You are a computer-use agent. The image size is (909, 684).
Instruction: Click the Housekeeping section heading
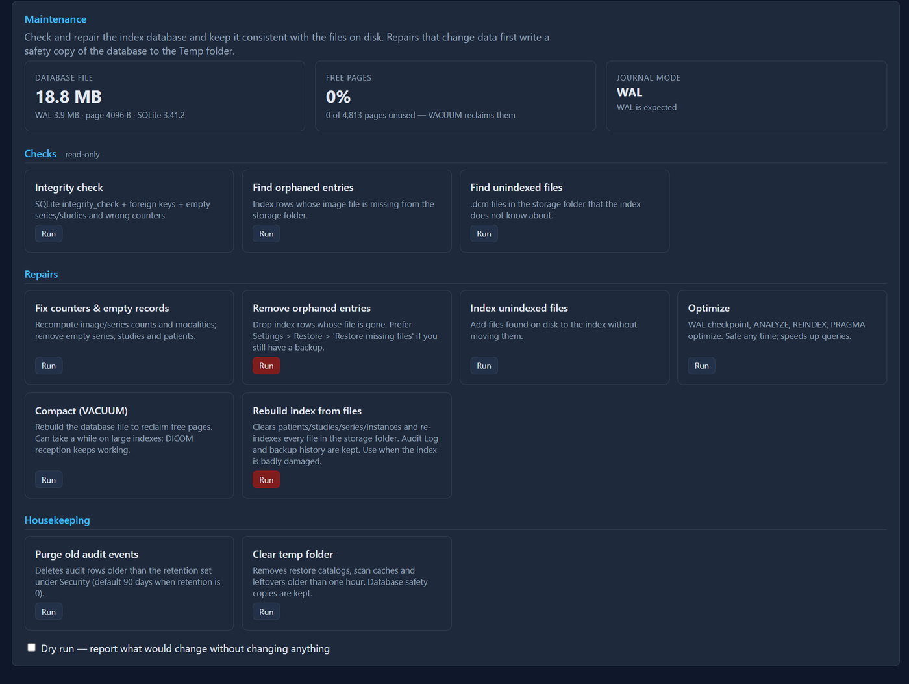pos(57,520)
